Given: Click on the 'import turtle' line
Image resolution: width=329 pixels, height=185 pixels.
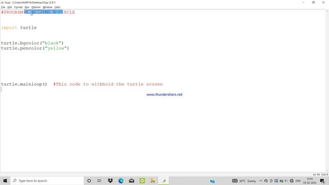Looking at the screenshot, I should [19, 28].
